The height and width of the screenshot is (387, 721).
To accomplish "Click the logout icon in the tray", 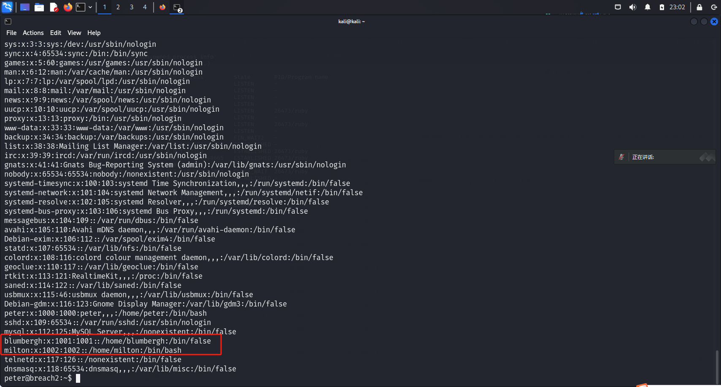I will point(714,7).
